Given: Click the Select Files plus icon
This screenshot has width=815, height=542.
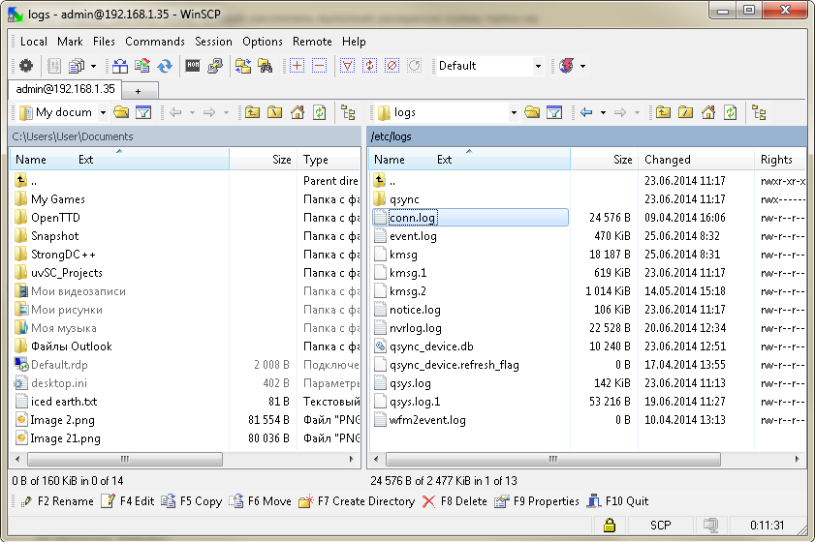Looking at the screenshot, I should 297,66.
